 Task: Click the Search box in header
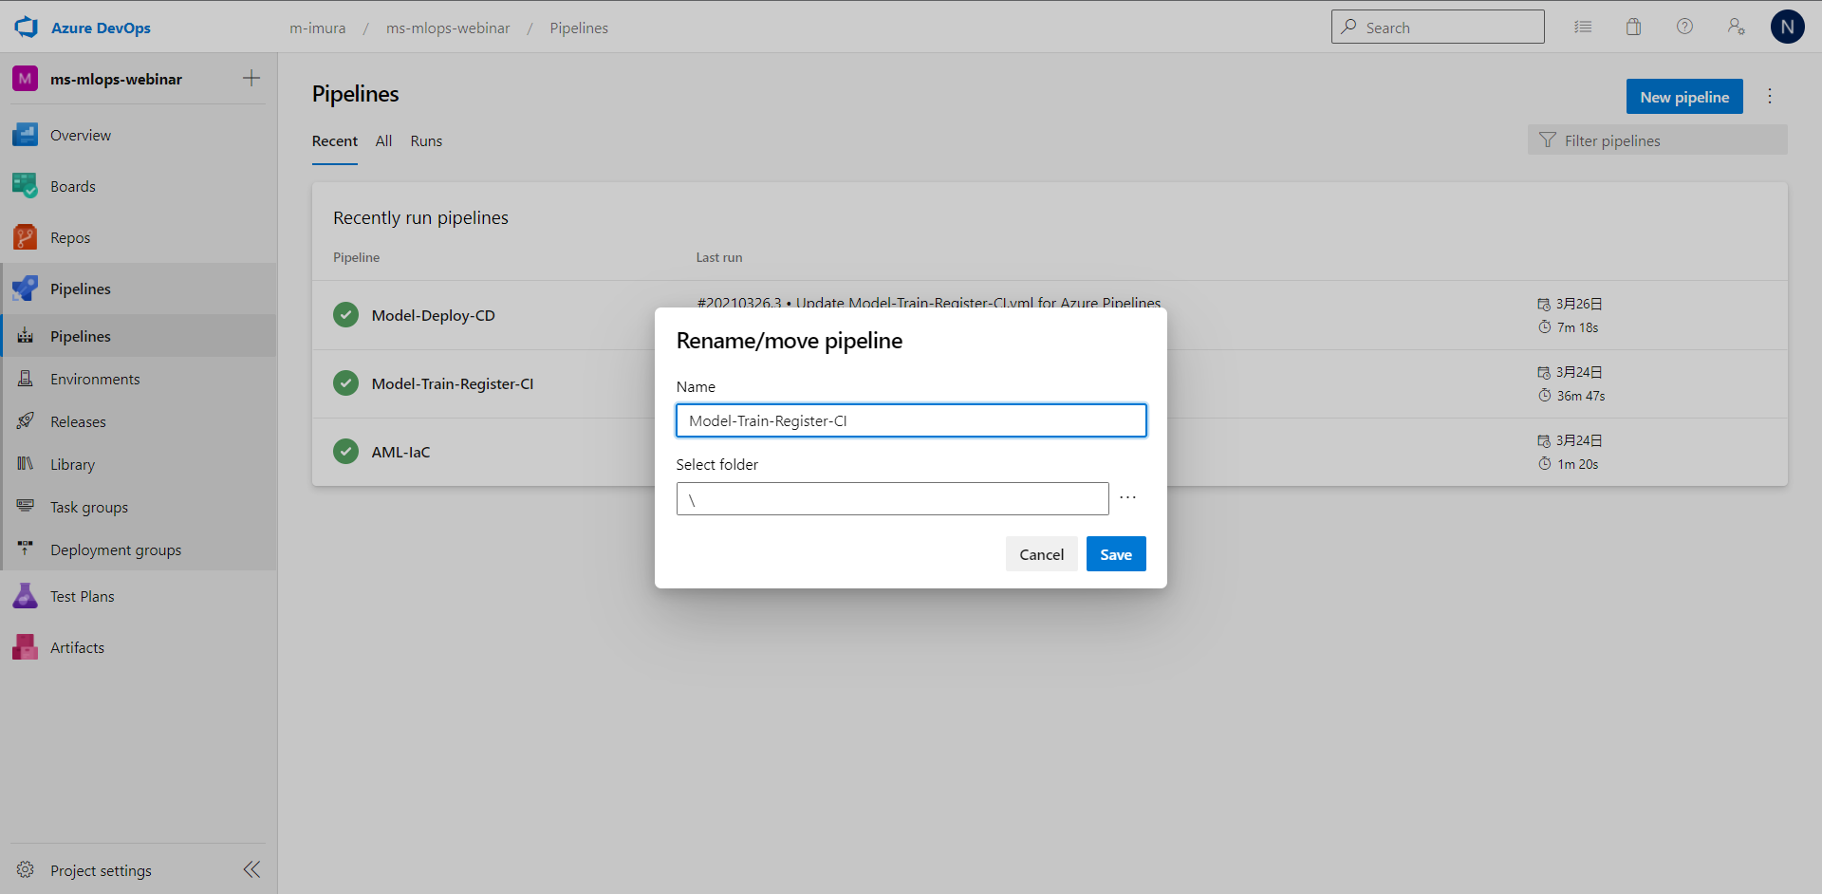point(1438,28)
